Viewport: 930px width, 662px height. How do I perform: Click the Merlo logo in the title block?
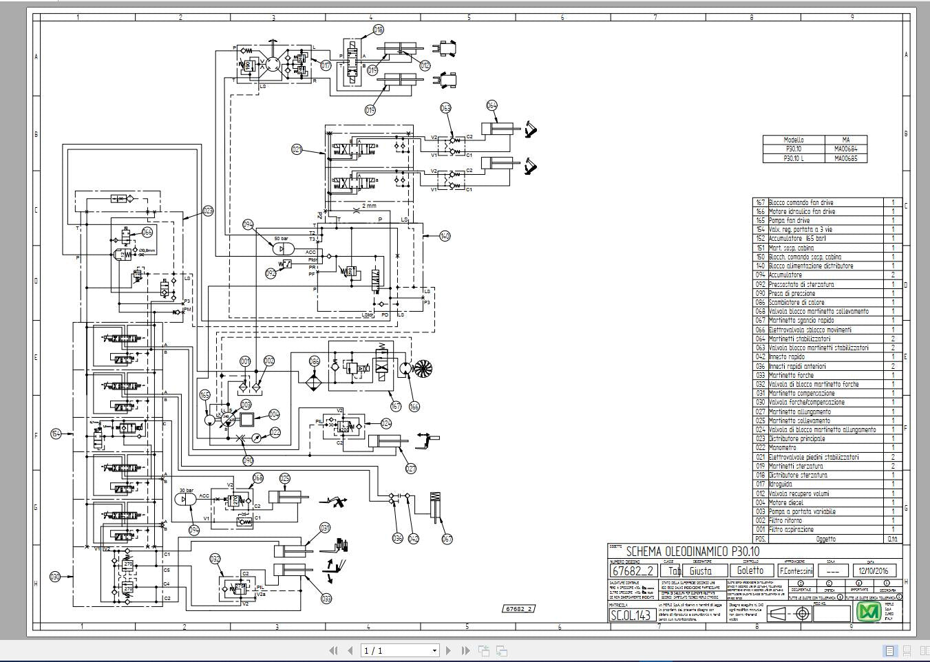click(x=871, y=612)
